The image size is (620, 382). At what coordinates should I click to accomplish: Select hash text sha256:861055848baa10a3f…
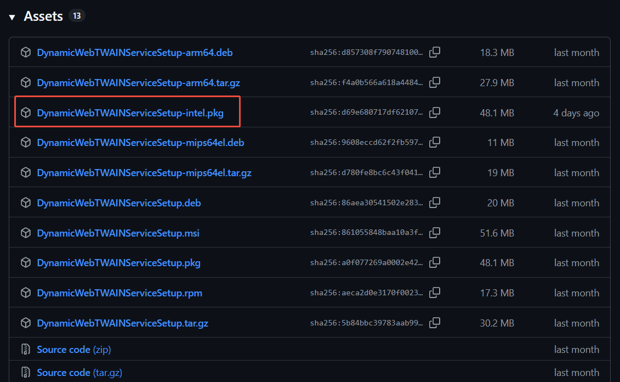366,232
